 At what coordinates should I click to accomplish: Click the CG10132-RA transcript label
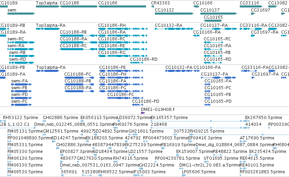coord(168,25)
